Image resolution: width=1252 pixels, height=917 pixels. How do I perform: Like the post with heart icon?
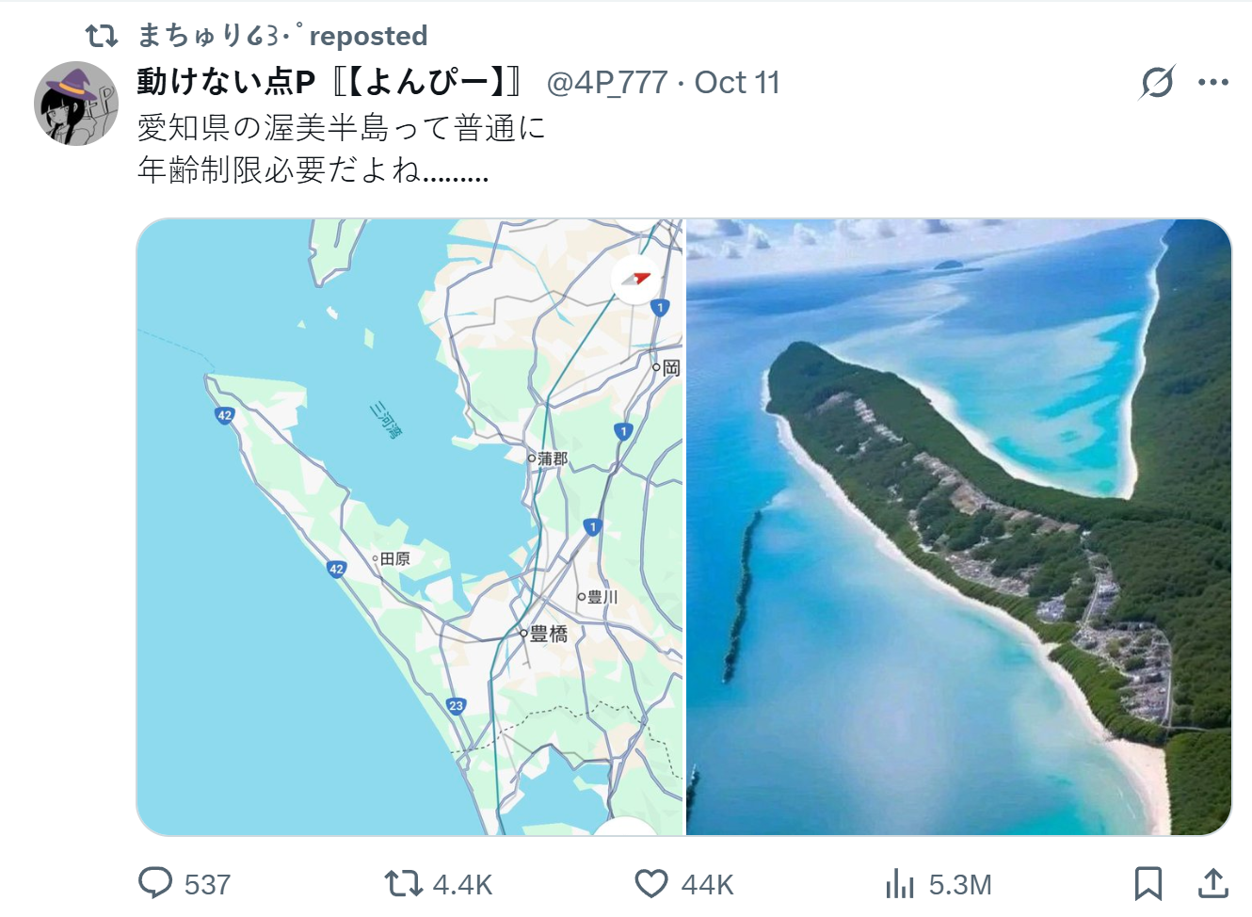(651, 883)
